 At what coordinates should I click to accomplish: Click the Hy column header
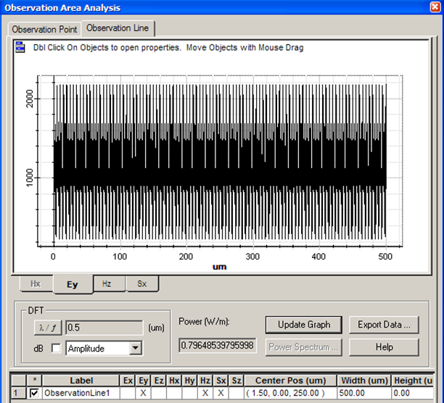[x=189, y=381]
